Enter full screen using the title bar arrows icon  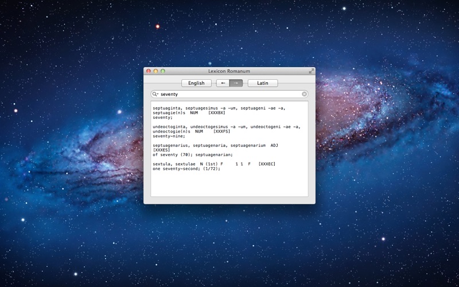pos(311,71)
